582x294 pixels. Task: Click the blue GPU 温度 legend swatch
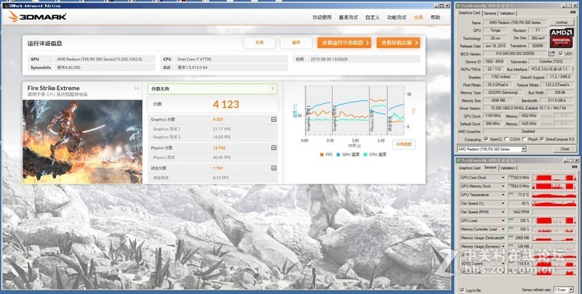(338, 155)
